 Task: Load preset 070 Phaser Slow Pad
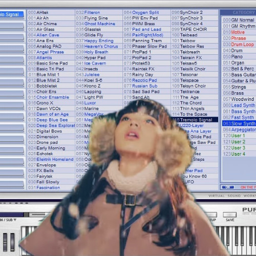click(x=146, y=47)
